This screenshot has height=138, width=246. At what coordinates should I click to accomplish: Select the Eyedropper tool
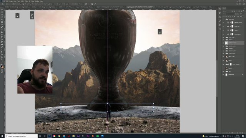pyautogui.click(x=2, y=25)
